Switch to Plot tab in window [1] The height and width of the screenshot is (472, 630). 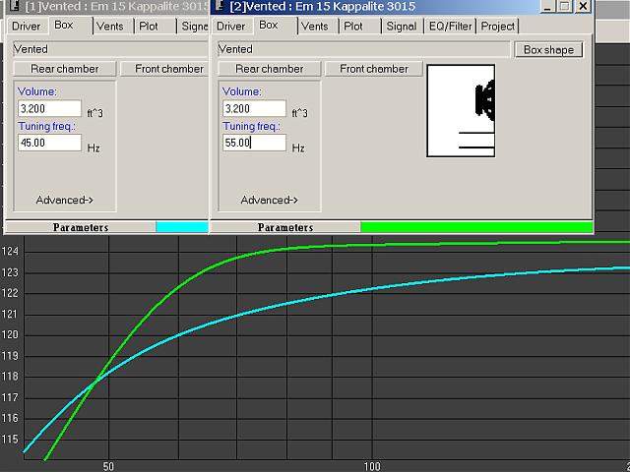(149, 27)
